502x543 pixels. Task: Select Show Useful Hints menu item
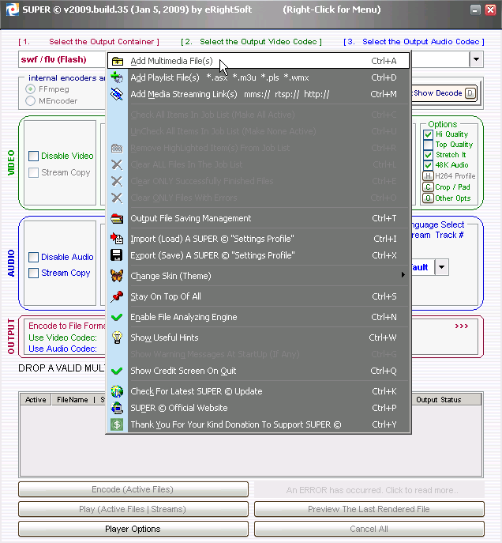coord(258,337)
